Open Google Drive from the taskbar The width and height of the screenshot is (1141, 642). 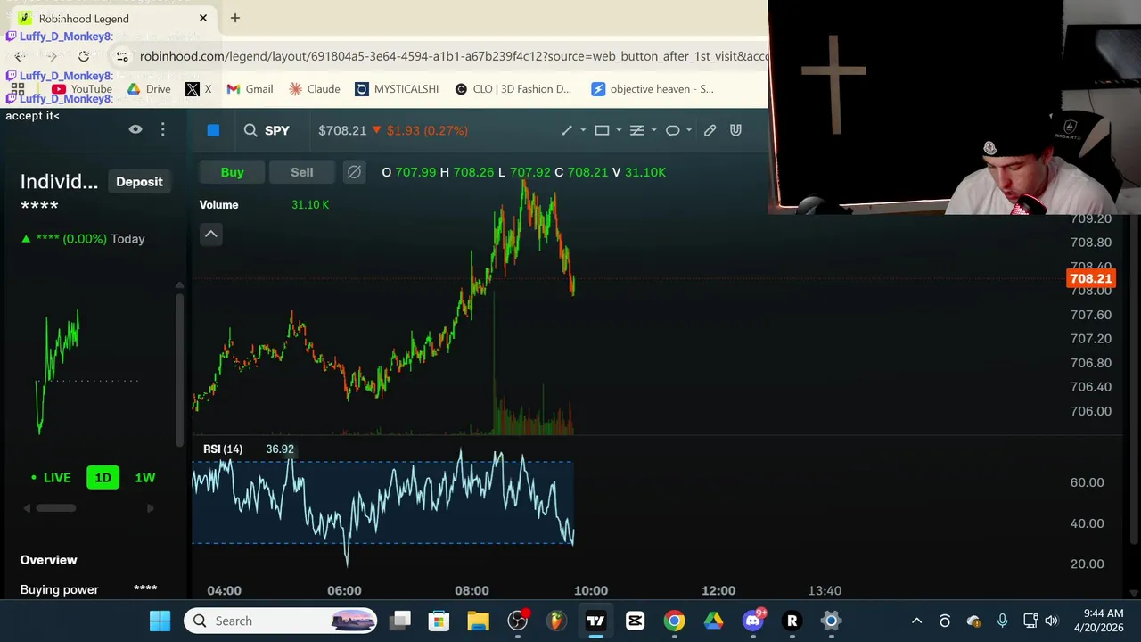click(713, 621)
